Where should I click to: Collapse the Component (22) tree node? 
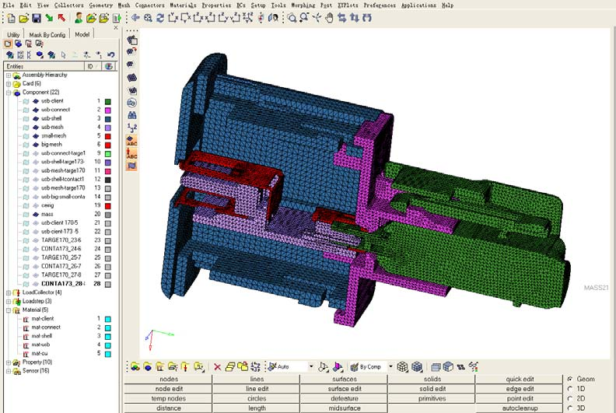(9, 93)
